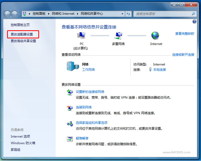Open Internet 选项 under 另请参阅
The height and width of the screenshot is (161, 201).
(x=20, y=136)
